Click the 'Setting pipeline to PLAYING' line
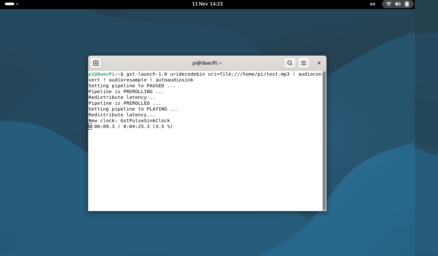 click(x=133, y=109)
